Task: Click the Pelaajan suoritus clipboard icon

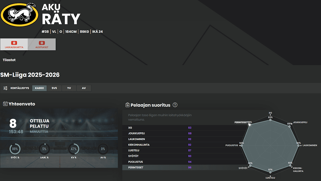Action: [x=127, y=105]
